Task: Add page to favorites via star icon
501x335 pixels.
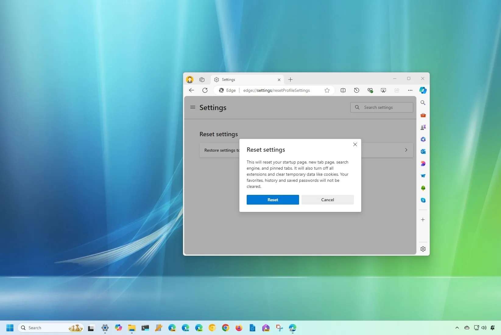Action: point(327,90)
